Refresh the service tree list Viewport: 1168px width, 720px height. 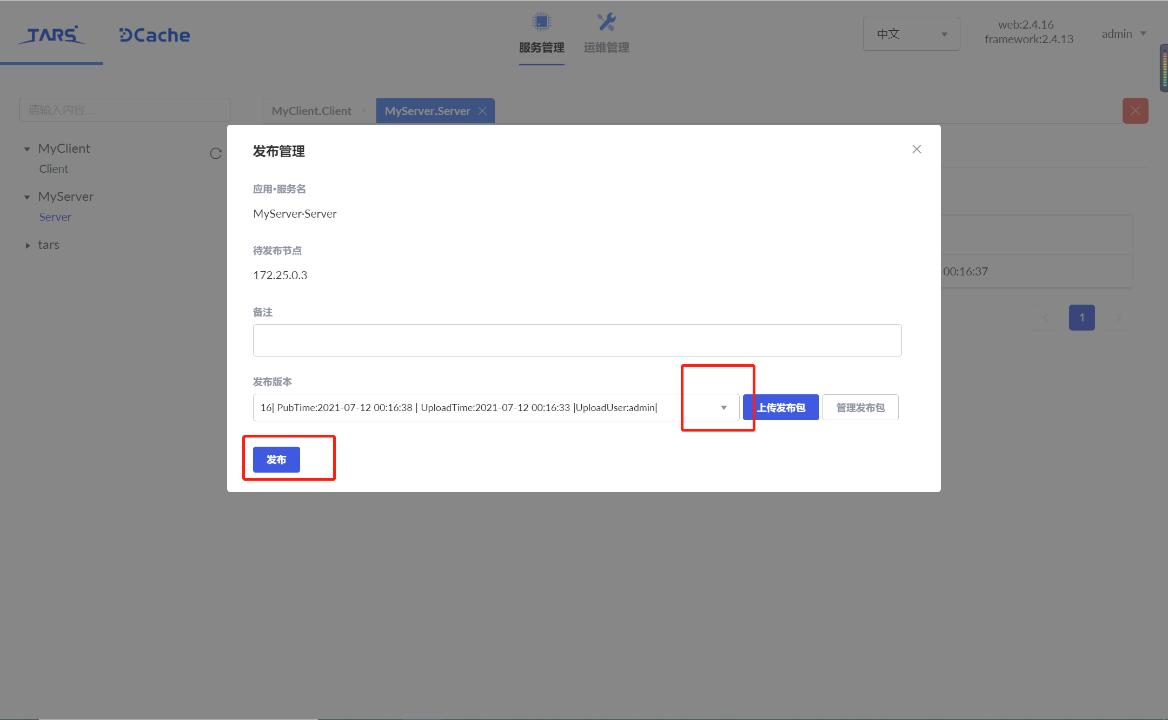216,154
